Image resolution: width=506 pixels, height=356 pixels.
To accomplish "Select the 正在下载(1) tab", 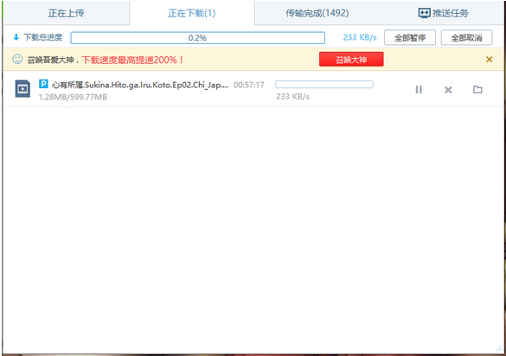I will (x=192, y=13).
